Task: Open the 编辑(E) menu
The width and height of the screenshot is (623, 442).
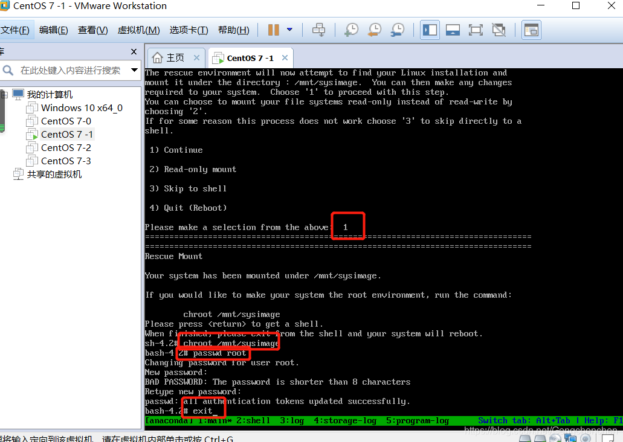Action: [53, 30]
